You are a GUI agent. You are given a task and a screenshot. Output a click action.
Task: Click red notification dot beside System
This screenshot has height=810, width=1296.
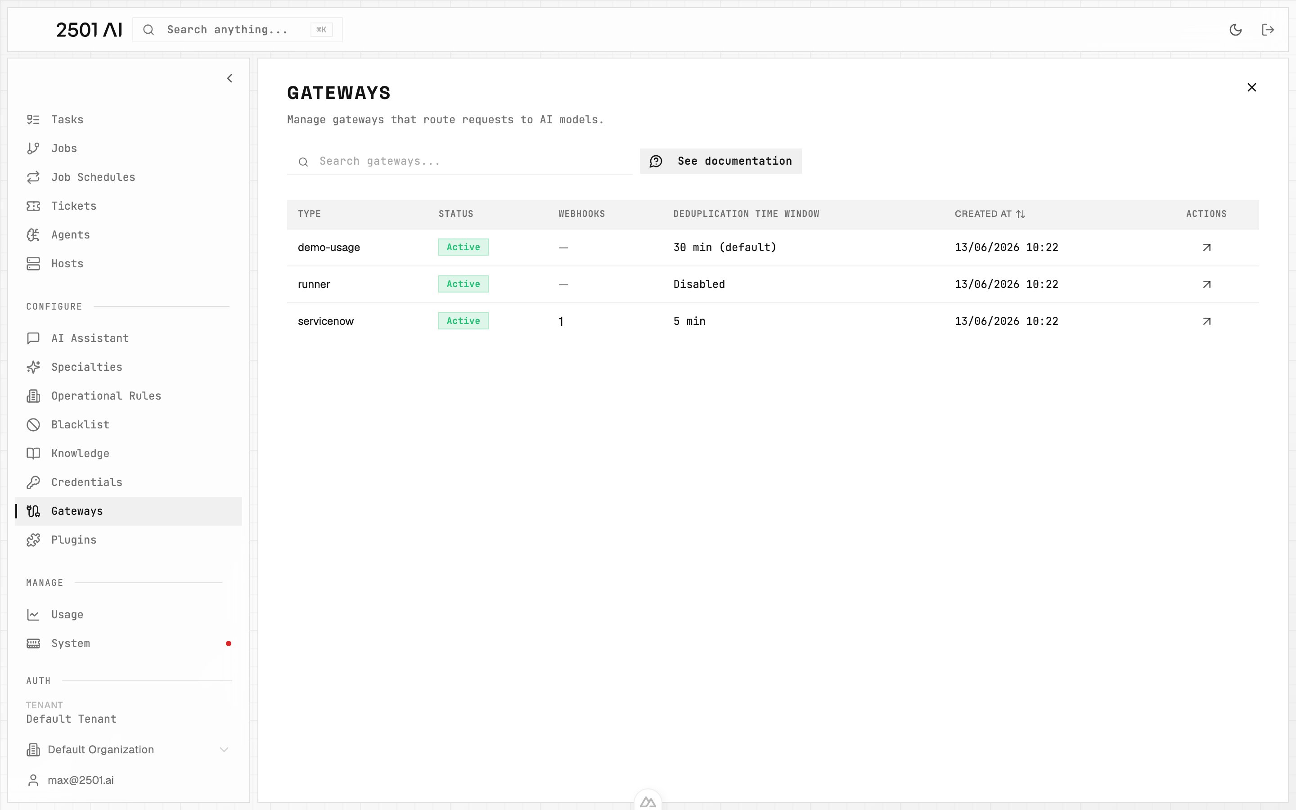point(228,643)
